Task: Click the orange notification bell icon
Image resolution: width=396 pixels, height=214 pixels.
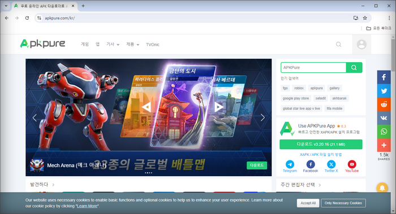Action: point(382,188)
